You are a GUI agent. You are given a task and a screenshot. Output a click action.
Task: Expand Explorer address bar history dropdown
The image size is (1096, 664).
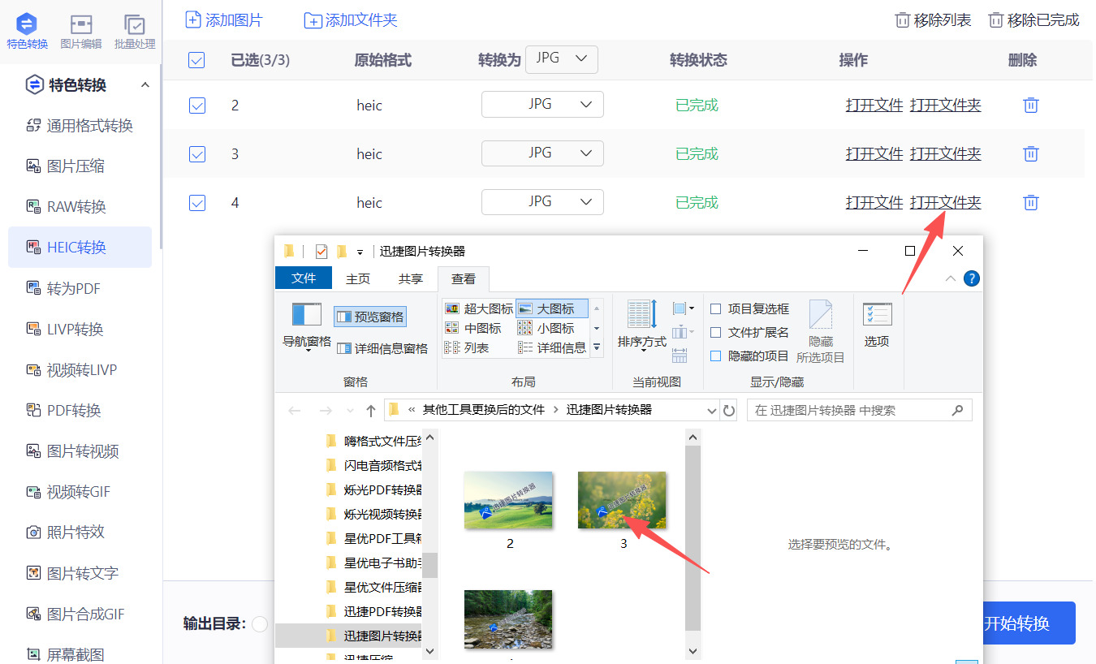712,411
